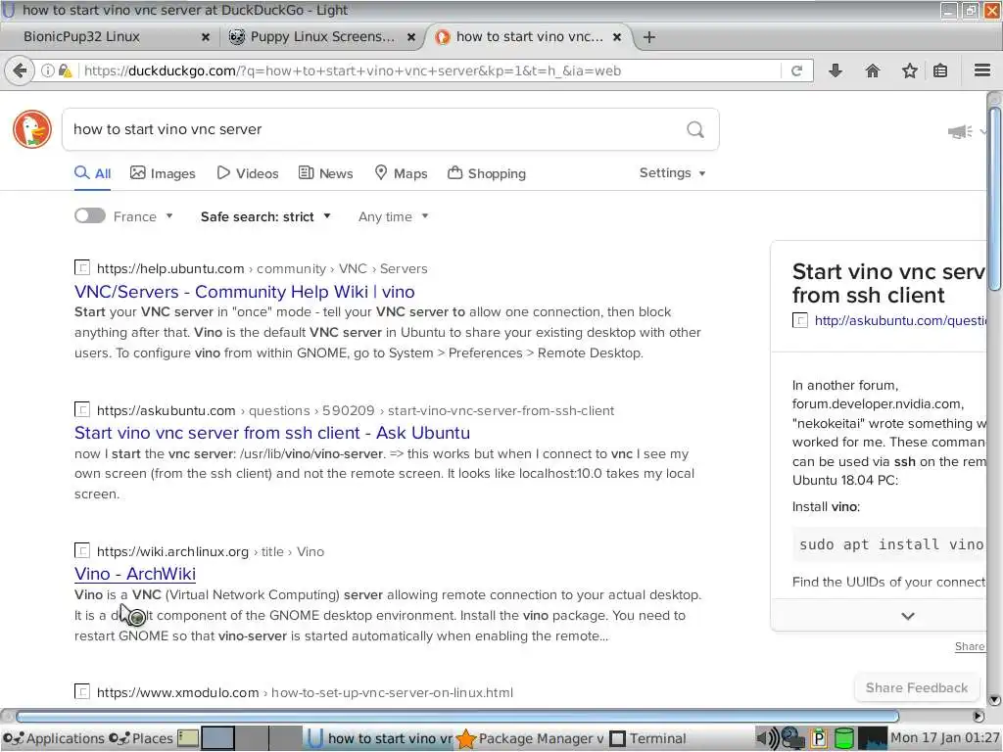Screen dimensions: 1003x752
Task: Select the Videos search tab
Action: pyautogui.click(x=248, y=173)
